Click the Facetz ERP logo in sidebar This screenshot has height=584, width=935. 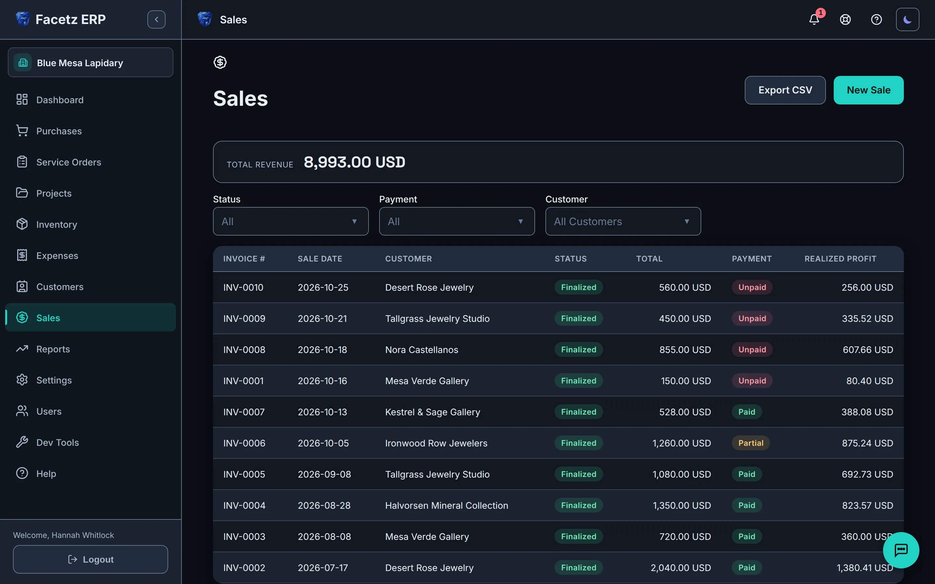(x=23, y=19)
